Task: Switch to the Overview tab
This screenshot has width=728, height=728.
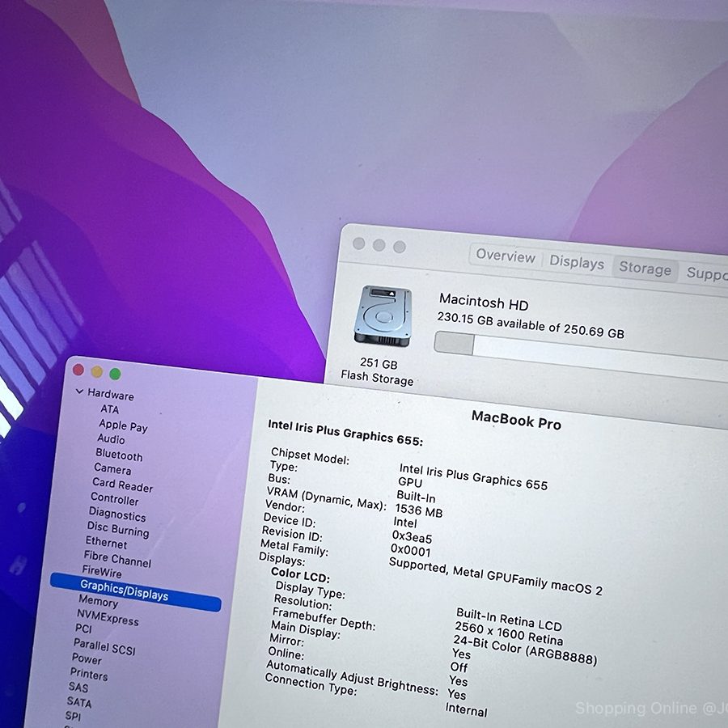Action: click(505, 256)
